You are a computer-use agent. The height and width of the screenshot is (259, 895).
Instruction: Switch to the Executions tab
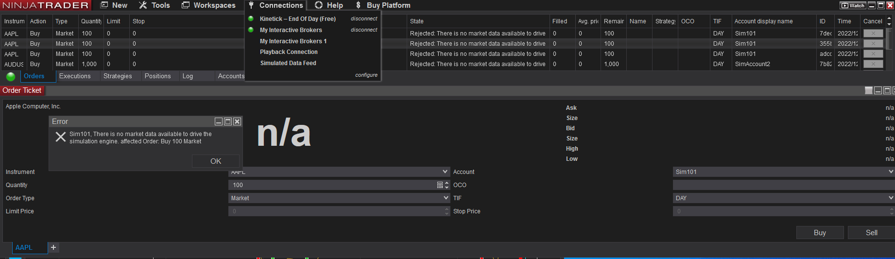pos(75,76)
